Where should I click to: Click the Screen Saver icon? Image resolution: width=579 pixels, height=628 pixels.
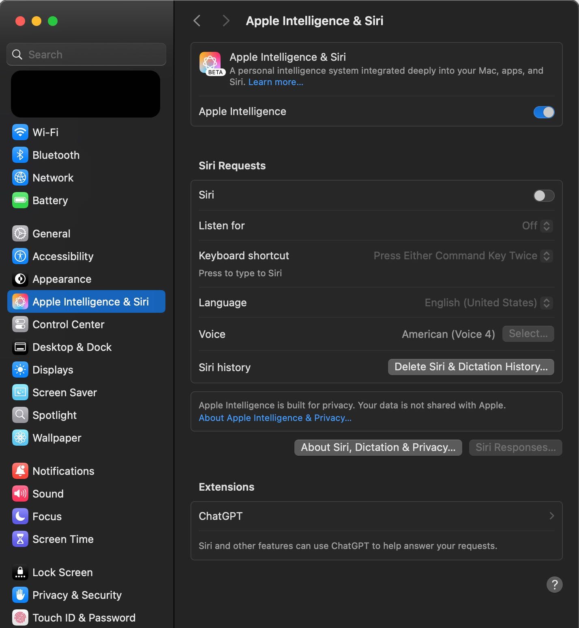coord(20,392)
